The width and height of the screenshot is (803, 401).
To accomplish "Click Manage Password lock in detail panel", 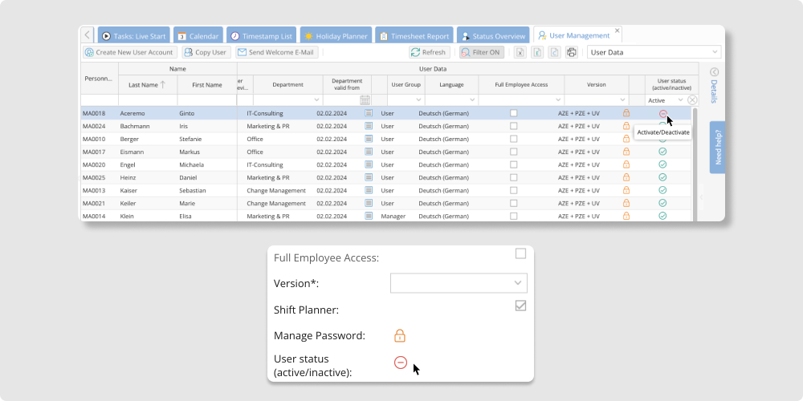I will pyautogui.click(x=399, y=336).
